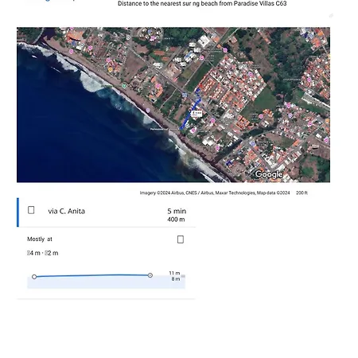Click the orange marker by the shoreline

(x=111, y=69)
